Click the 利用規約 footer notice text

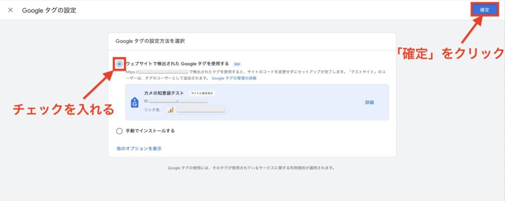point(252,167)
